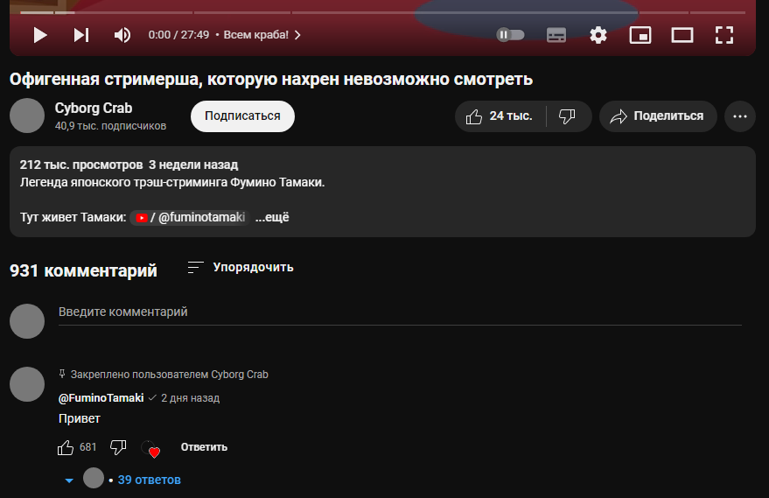Click '212 тыс. просмотров' text
Screen dimensions: 769x498
[x=80, y=165]
